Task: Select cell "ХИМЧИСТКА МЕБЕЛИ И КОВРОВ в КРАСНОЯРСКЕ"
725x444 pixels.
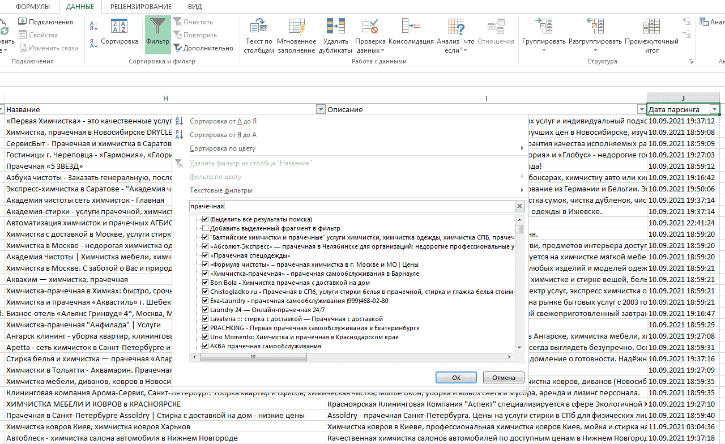Action: [x=165, y=404]
